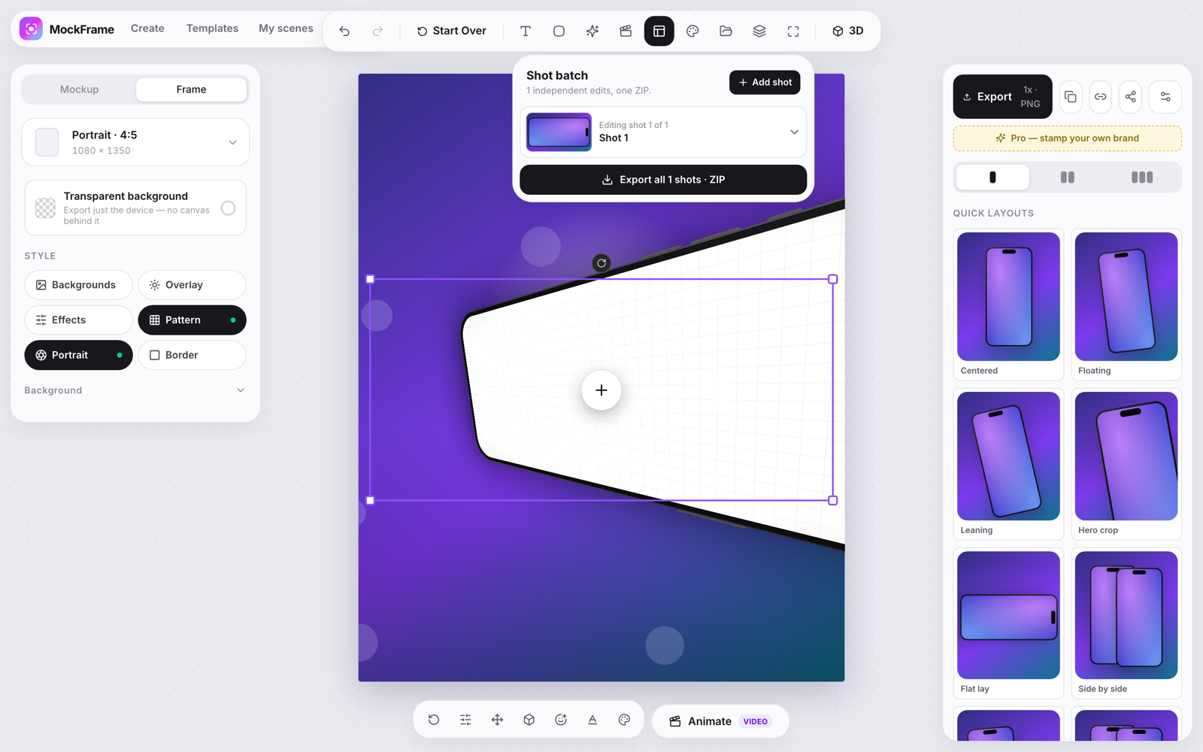1203x752 pixels.
Task: Open the Create menu
Action: click(147, 29)
